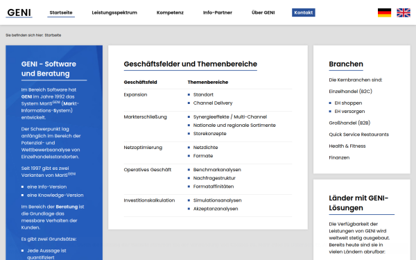Click the Benchmarkanalysen entry
Screen dimensions: 416x260
[217, 170]
